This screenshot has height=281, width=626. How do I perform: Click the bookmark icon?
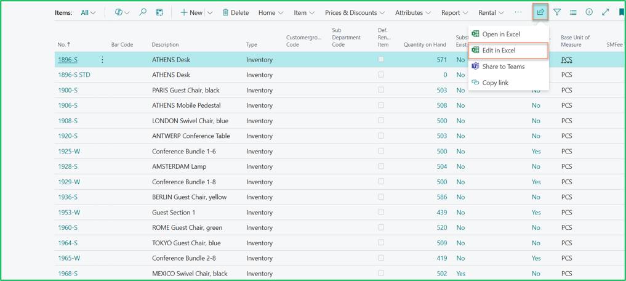click(622, 12)
